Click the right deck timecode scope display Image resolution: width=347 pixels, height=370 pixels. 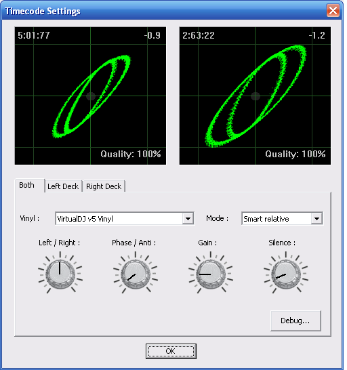point(255,96)
